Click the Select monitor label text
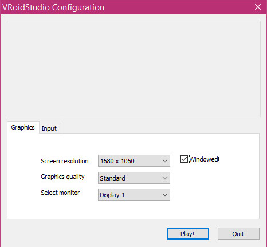 click(x=60, y=193)
